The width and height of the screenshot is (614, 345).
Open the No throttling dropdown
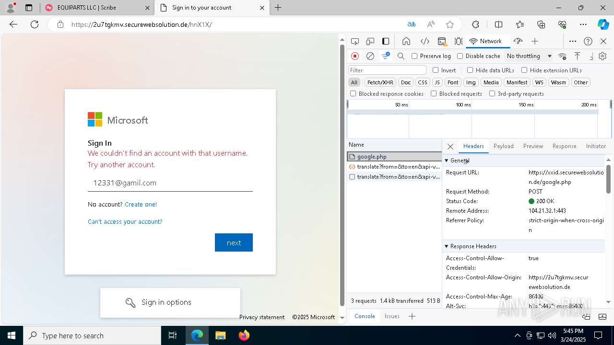[529, 56]
